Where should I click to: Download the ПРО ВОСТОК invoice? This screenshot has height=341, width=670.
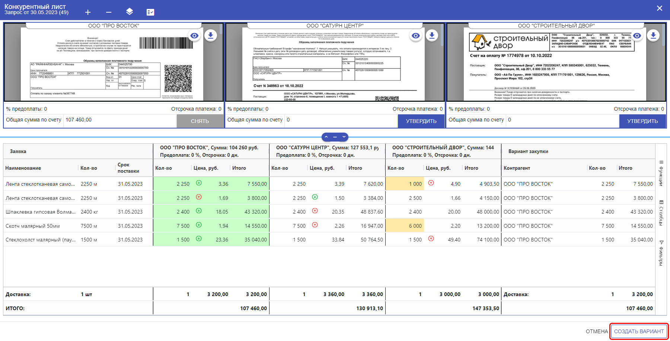point(211,36)
